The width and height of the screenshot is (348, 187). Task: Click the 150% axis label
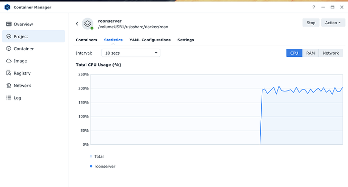(x=83, y=103)
